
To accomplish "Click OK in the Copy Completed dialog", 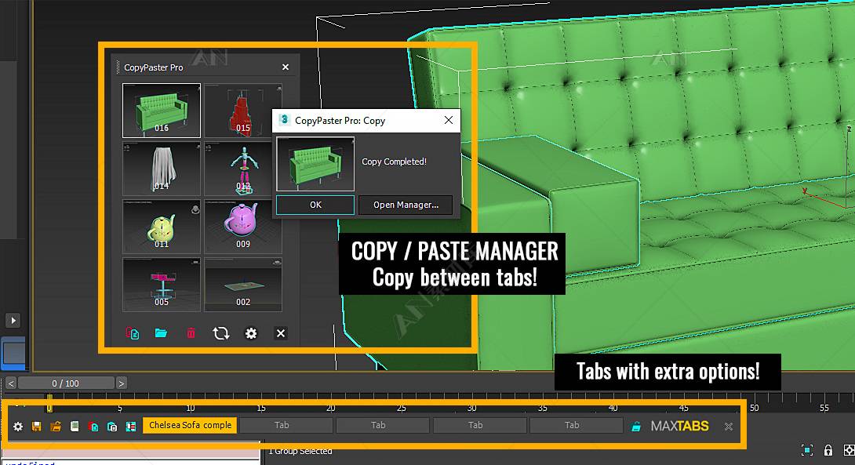I will click(x=315, y=205).
